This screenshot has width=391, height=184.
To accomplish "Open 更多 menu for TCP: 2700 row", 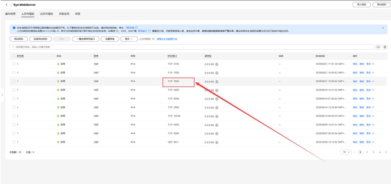I will coord(370,64).
